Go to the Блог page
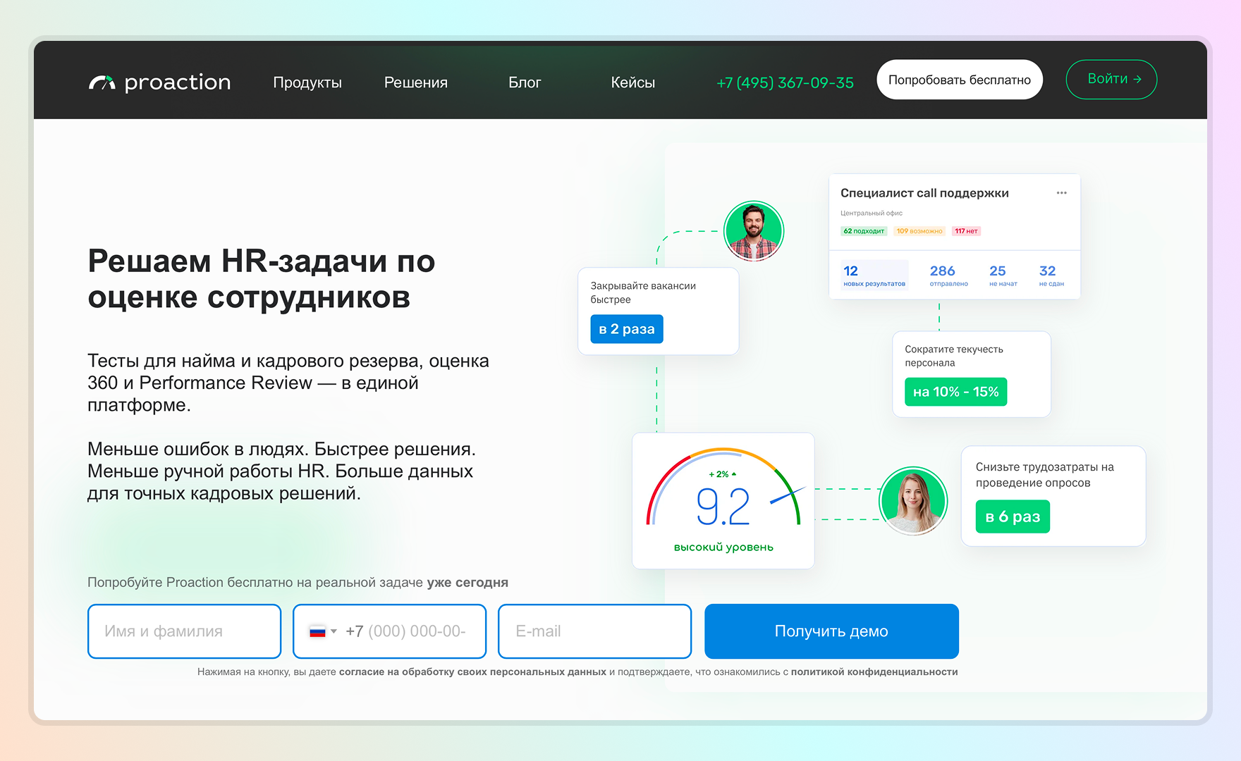Image resolution: width=1241 pixels, height=761 pixels. pyautogui.click(x=525, y=82)
